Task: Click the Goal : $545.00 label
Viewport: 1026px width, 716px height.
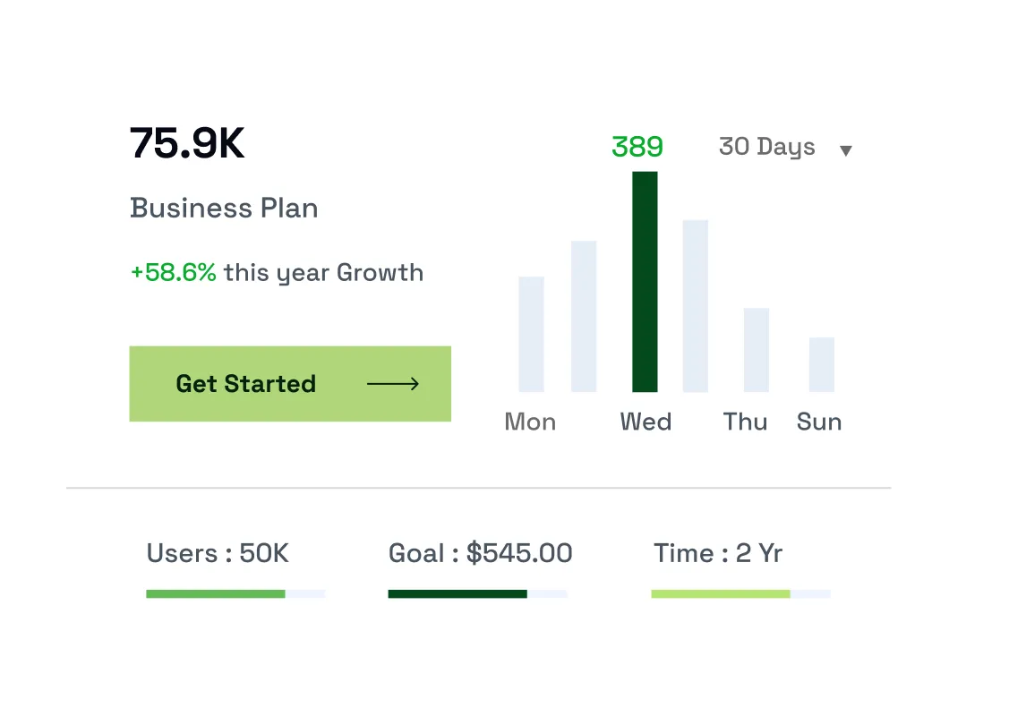Action: (x=480, y=553)
